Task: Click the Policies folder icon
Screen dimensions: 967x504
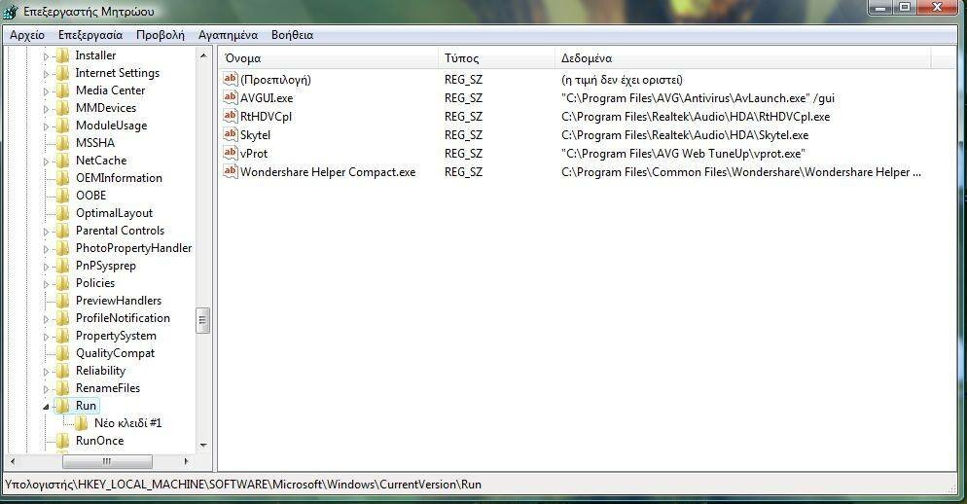Action: click(62, 283)
